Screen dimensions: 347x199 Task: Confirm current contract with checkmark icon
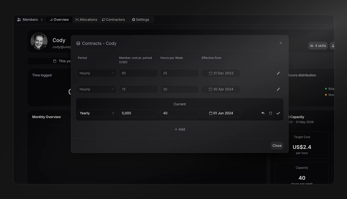click(x=278, y=113)
